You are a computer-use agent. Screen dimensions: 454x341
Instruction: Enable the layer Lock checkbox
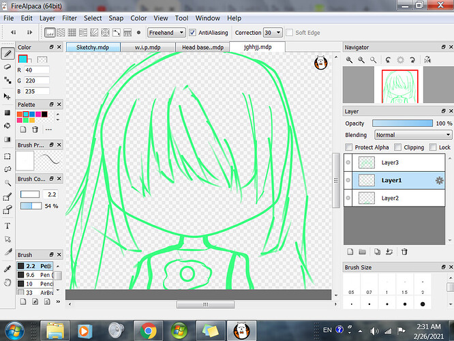tap(433, 147)
